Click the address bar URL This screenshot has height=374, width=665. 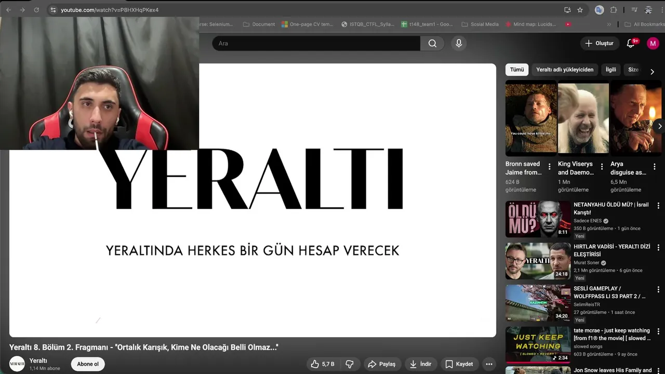[110, 10]
